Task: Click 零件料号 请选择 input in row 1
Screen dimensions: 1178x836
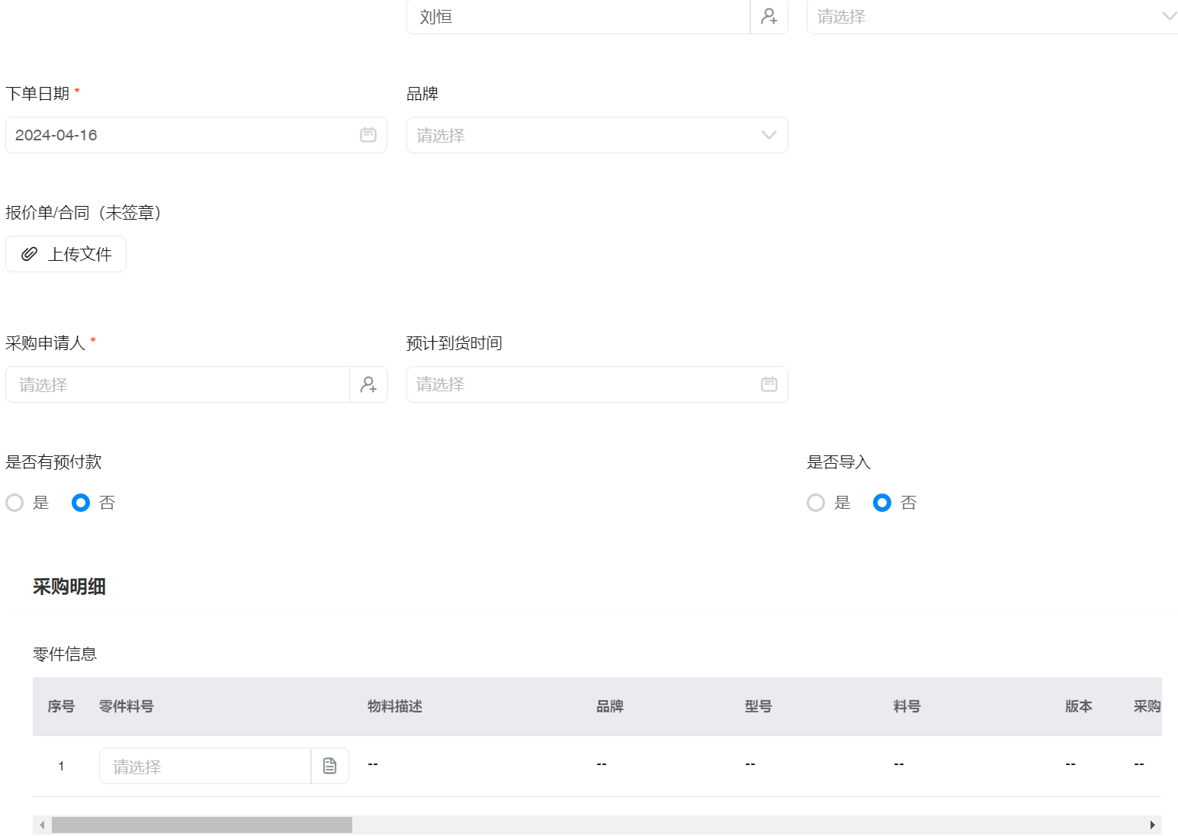Action: click(x=205, y=766)
